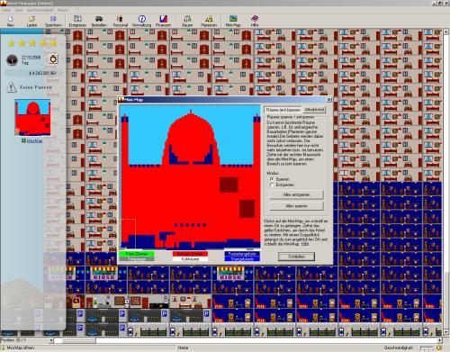Open the Personal staff icon
Screen dimensions: 450x352
[121, 21]
